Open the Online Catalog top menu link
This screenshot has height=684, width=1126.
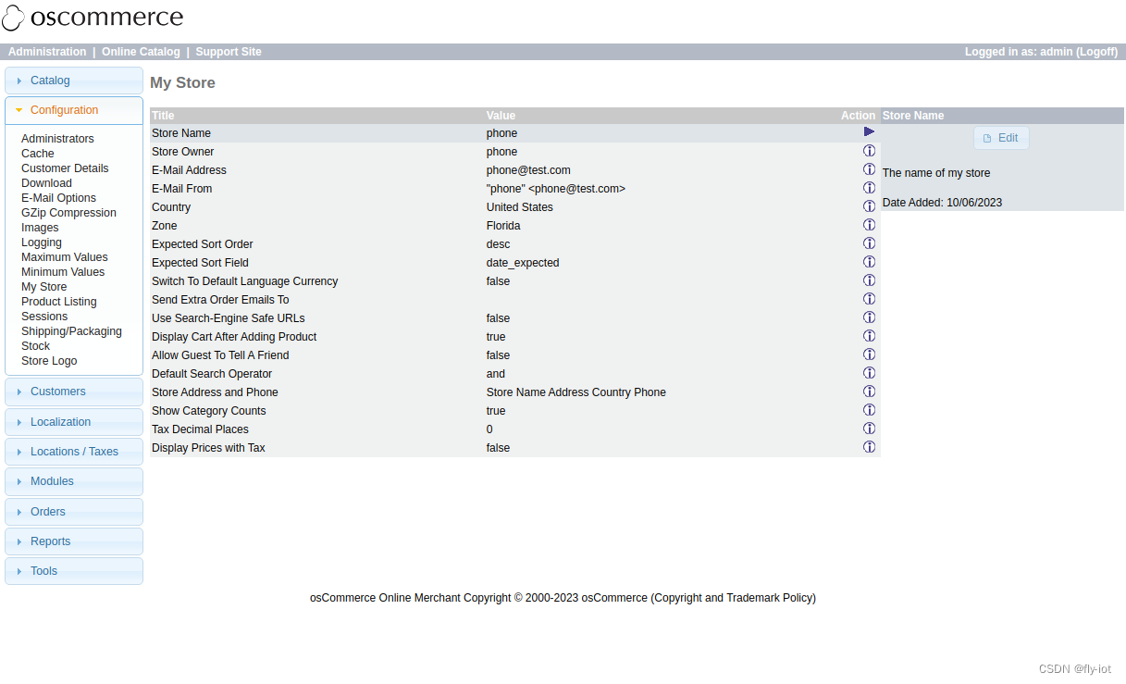(x=141, y=52)
